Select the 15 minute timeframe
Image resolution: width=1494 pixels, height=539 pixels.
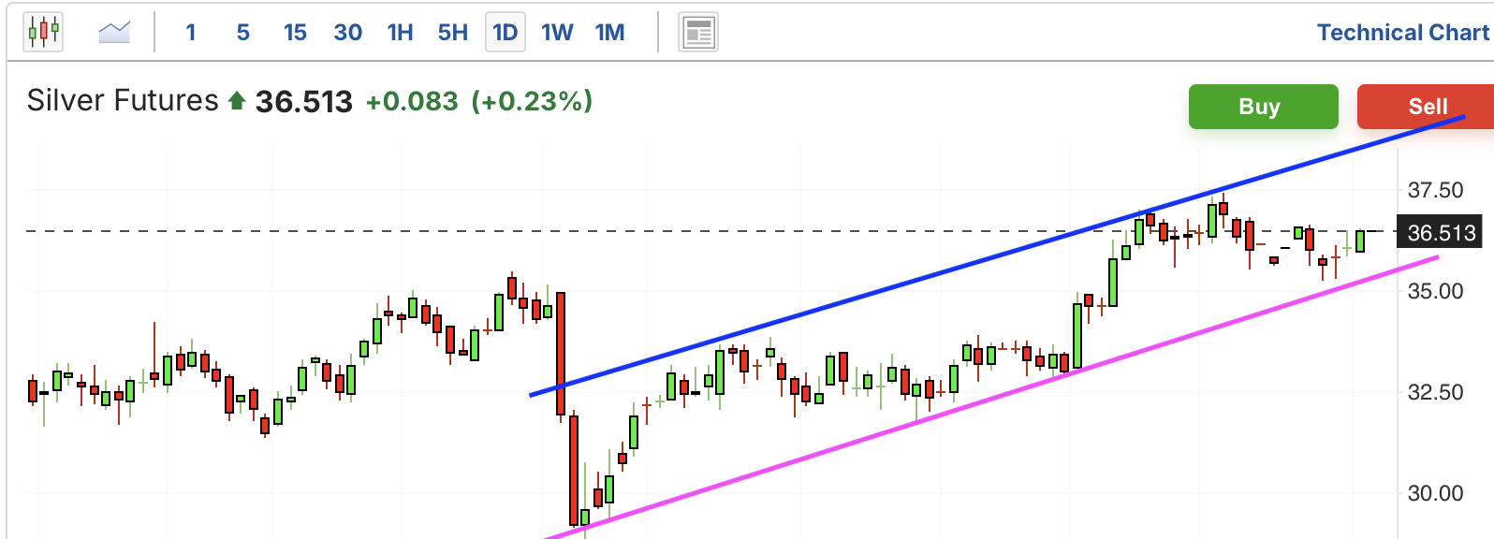(295, 33)
